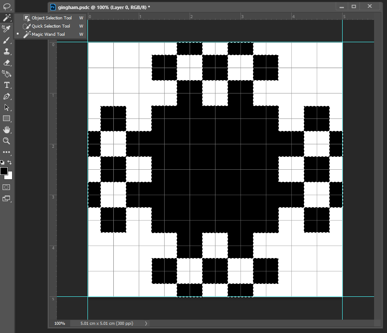387x333 pixels.
Task: Choose Quick Selection Tool from flyout
Action: pyautogui.click(x=50, y=26)
